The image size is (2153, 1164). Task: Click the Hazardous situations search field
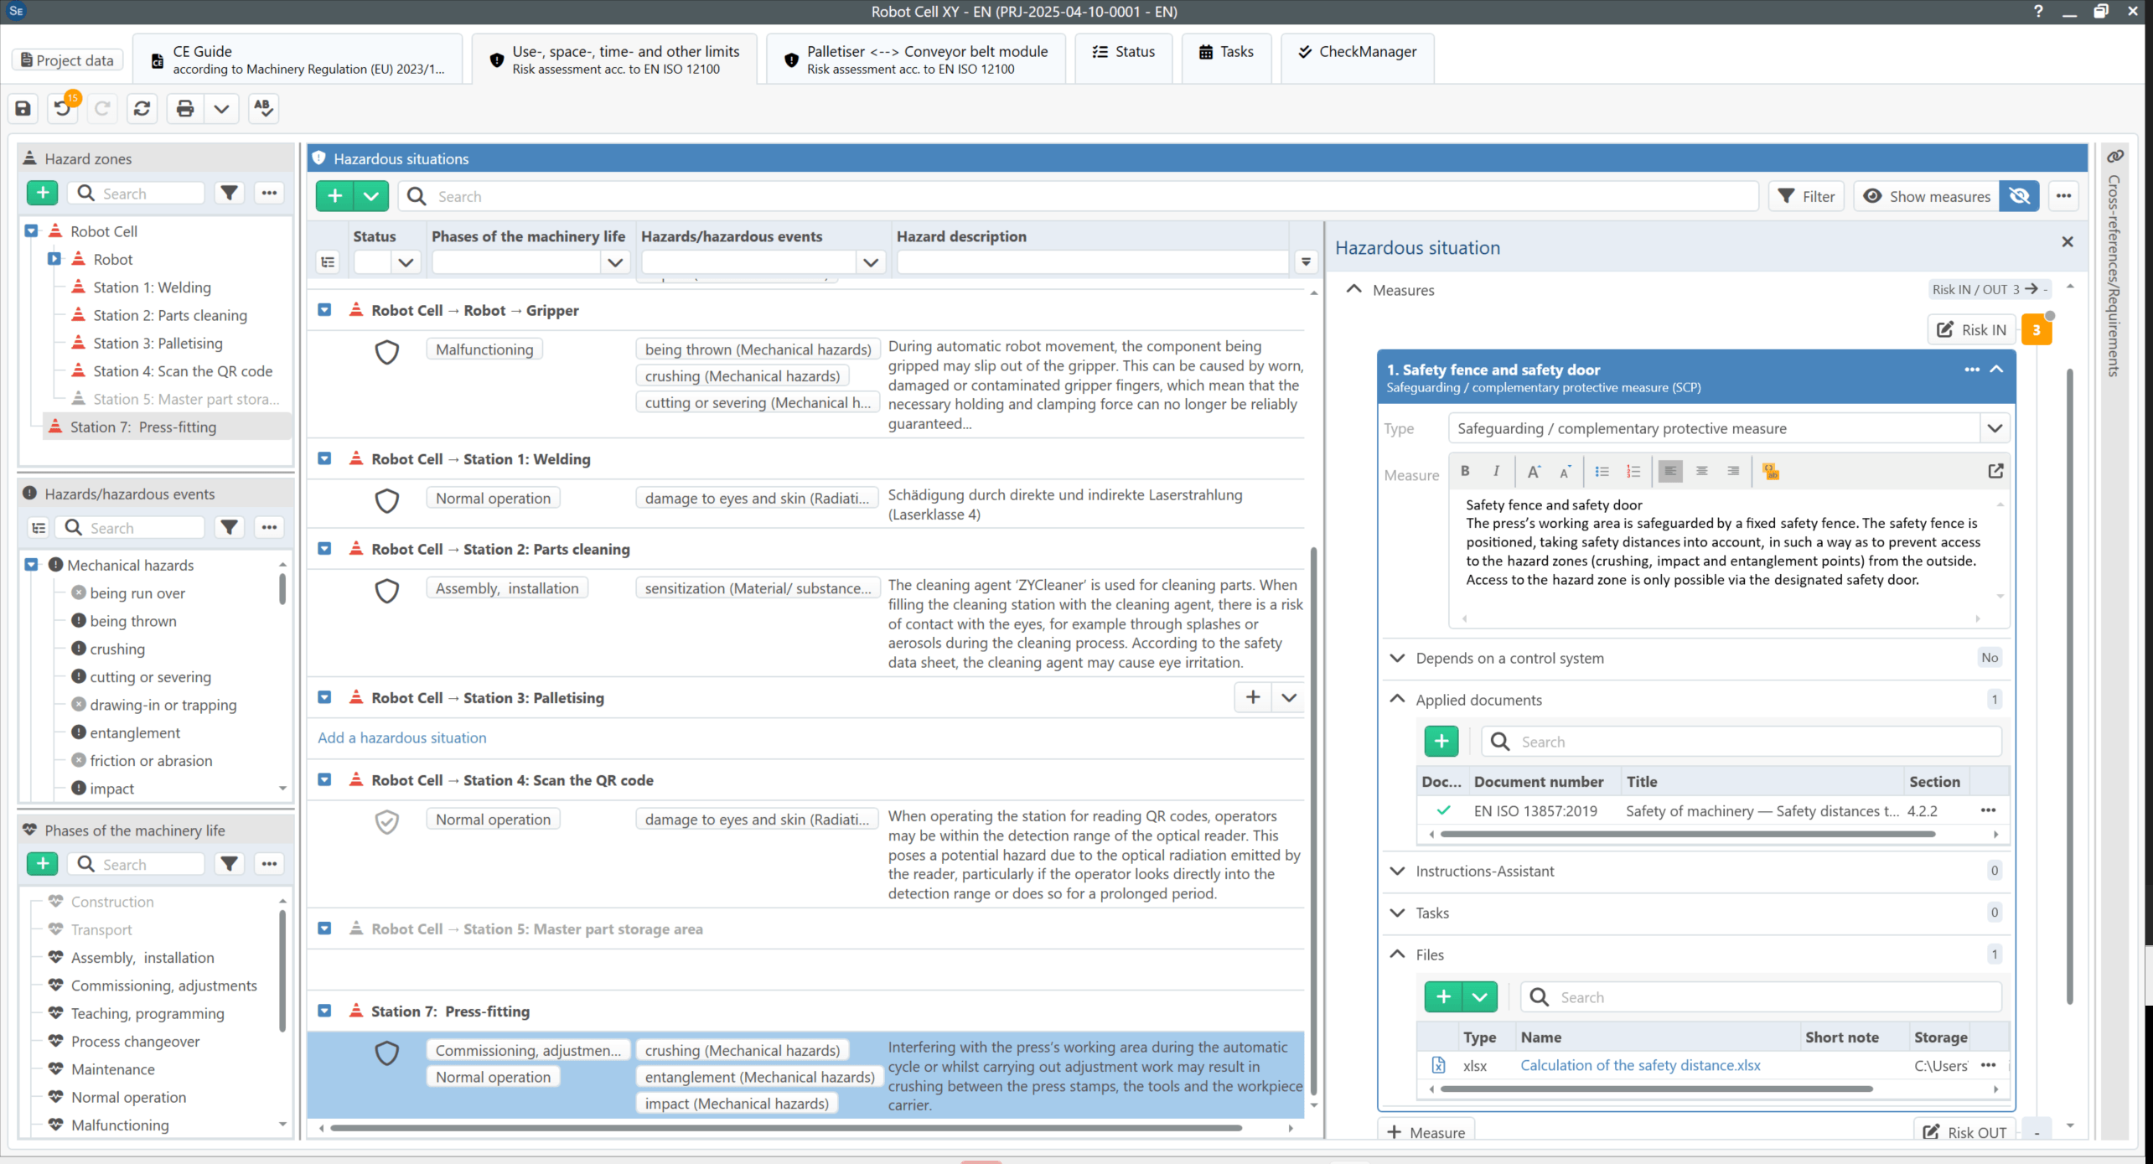[x=1078, y=196]
